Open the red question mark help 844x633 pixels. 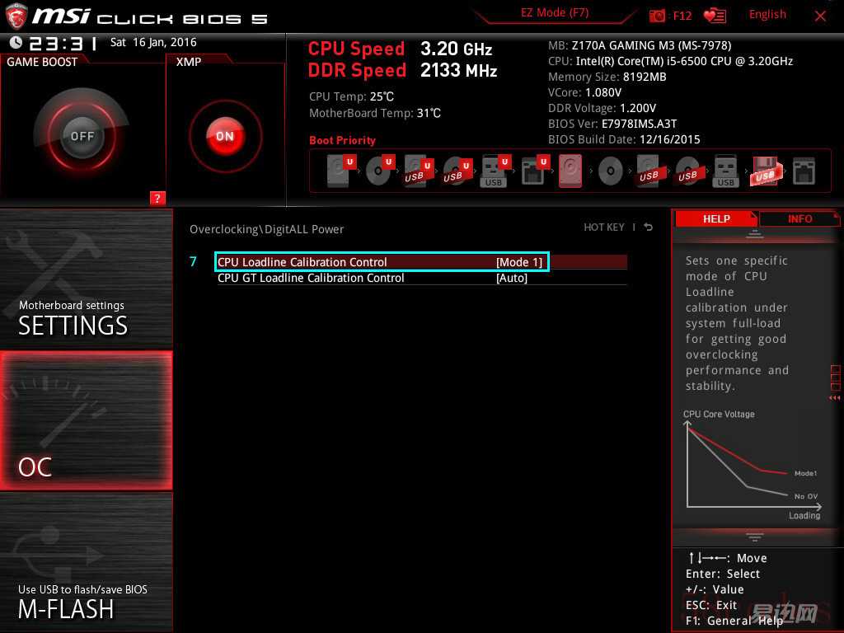(x=157, y=198)
